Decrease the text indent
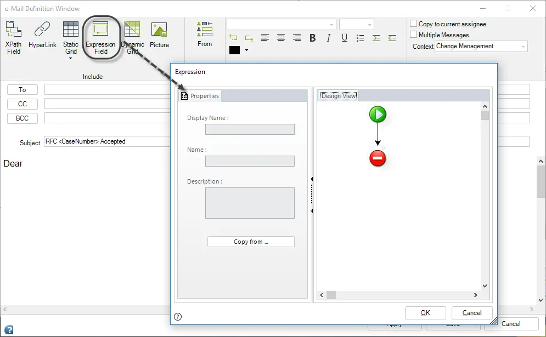This screenshot has height=337, width=546. (392, 38)
